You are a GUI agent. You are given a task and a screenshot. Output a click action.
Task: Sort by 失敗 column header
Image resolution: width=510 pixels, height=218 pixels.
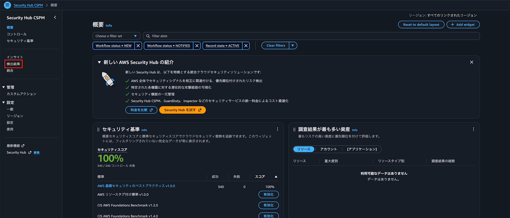click(x=237, y=177)
